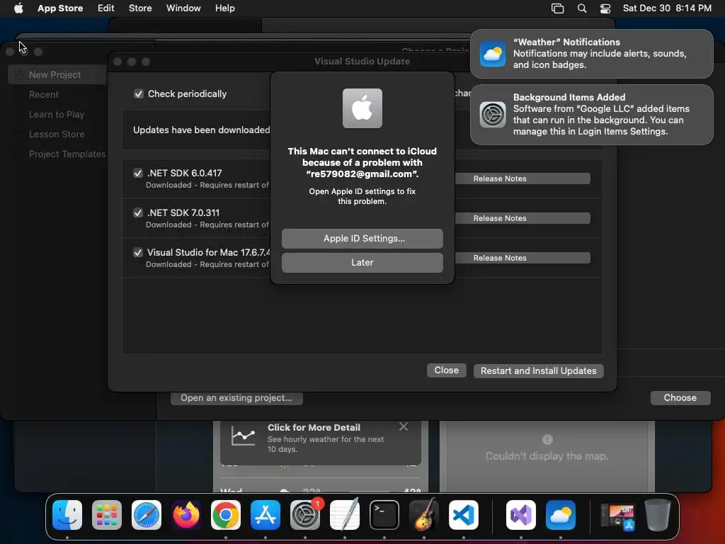Launch Google Chrome from the Dock

226,515
